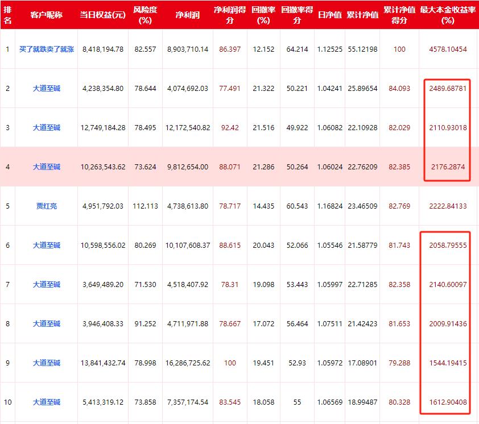The width and height of the screenshot is (479, 424).
Task: Select equity value 10,263,543.62
Action: (102, 167)
